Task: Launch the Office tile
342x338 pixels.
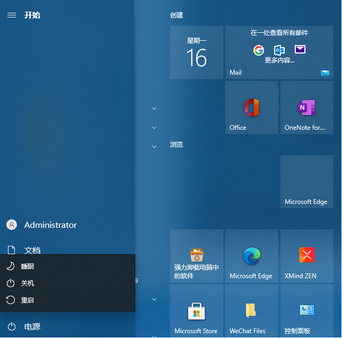Action: coord(252,108)
